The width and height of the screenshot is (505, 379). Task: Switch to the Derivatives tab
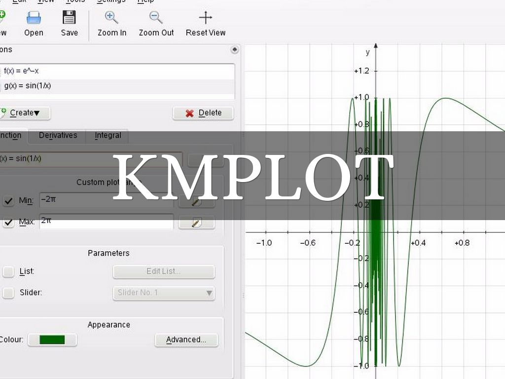pyautogui.click(x=58, y=135)
